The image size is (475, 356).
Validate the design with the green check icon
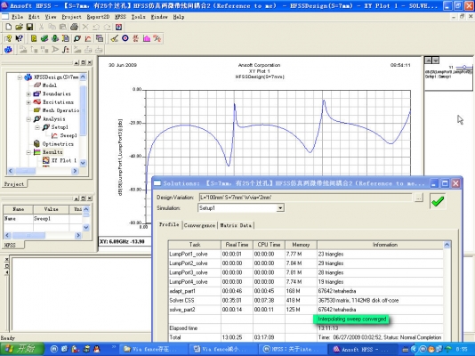point(44,38)
